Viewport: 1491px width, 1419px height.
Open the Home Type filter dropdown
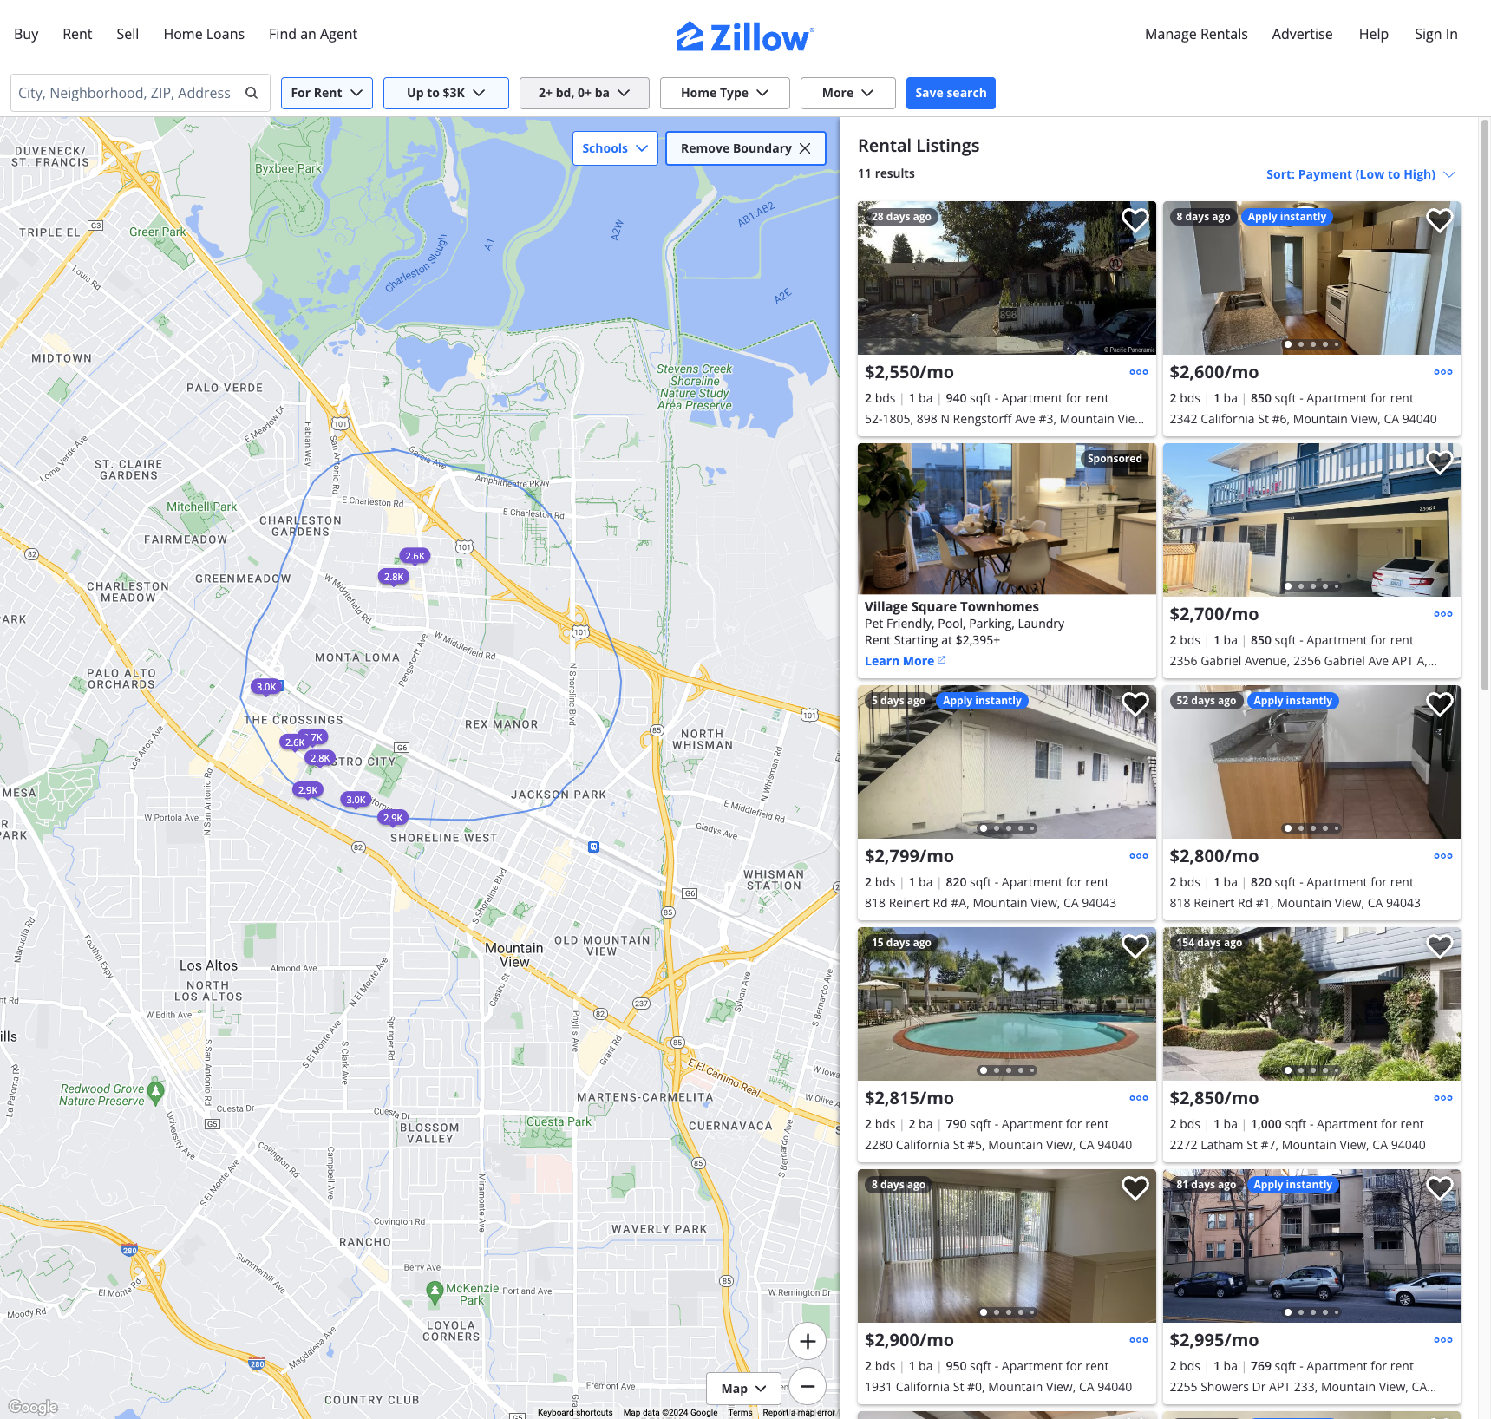click(x=725, y=93)
